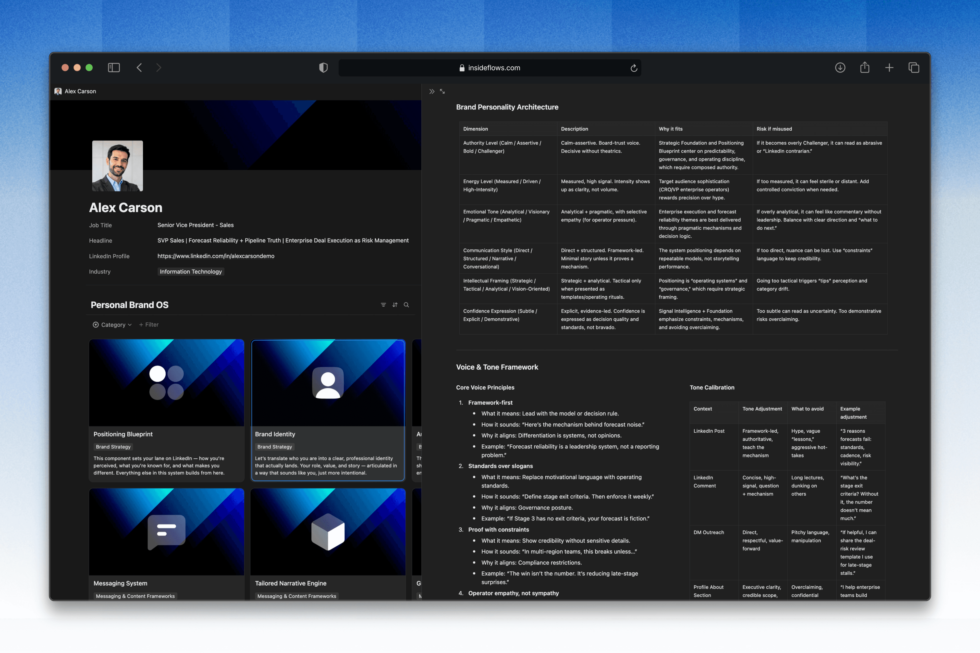The image size is (980, 653).
Task: Click the Share icon in toolbar
Action: pos(865,67)
